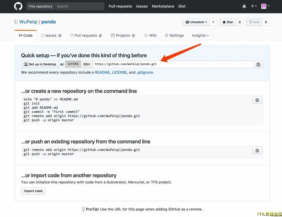Click the repository book icon beside WuPeiqi
Image resolution: width=282 pixels, height=217 pixels.
tap(16, 22)
